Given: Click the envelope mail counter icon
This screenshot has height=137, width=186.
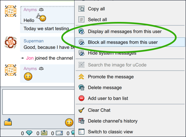Looking at the screenshot, I should [59, 133].
